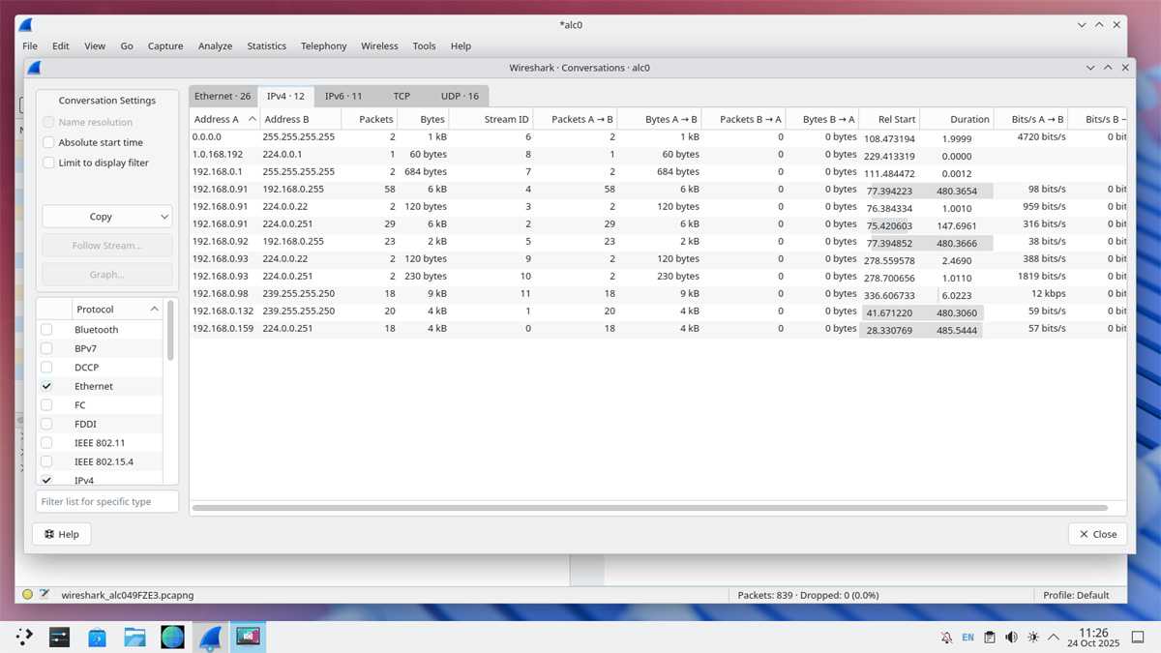
Task: Switch to the UDP · 16 tab
Action: (x=460, y=96)
